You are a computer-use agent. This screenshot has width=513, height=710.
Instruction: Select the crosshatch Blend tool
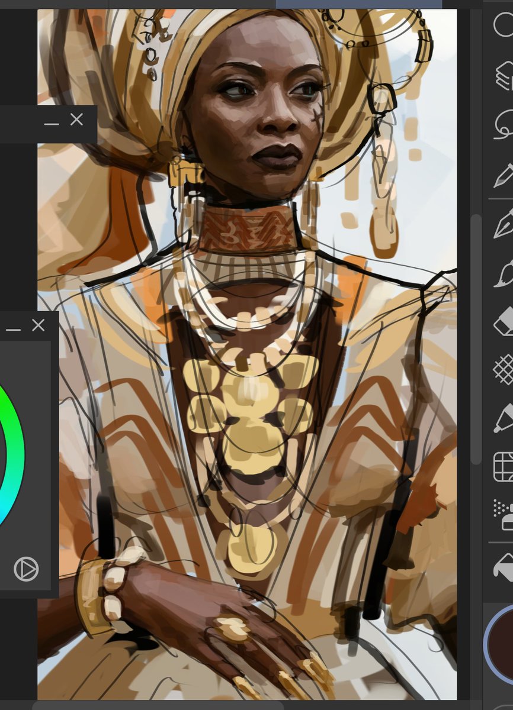coord(504,370)
